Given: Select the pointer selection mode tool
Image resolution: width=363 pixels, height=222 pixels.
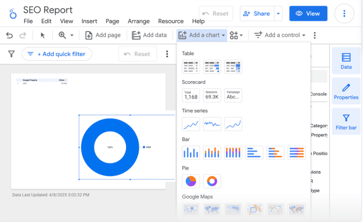Looking at the screenshot, I should coord(42,35).
